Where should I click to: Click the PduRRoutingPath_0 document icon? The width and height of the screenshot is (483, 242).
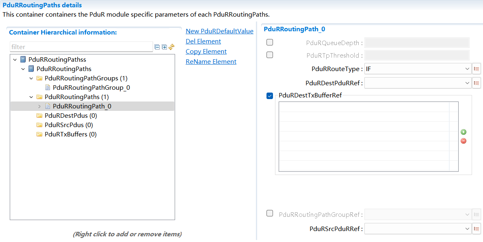48,106
